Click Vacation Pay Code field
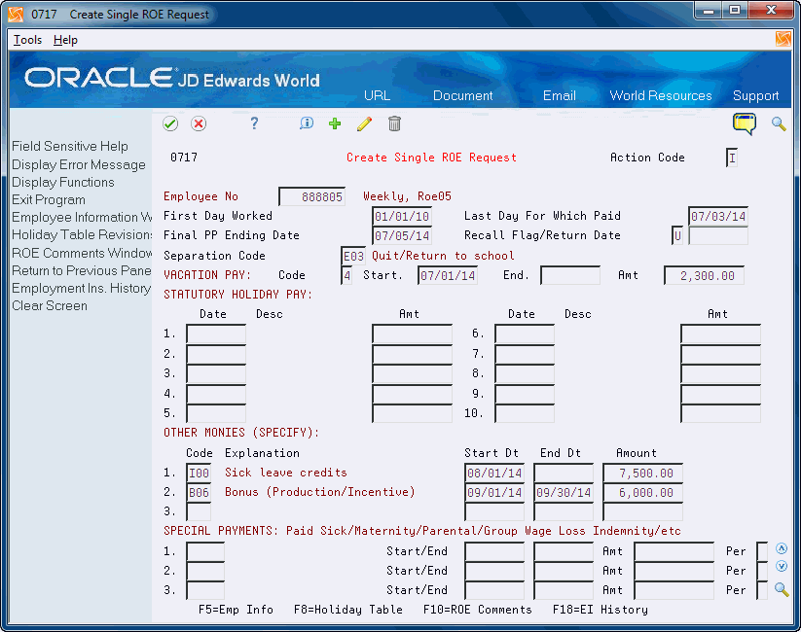The image size is (801, 632). 346,276
